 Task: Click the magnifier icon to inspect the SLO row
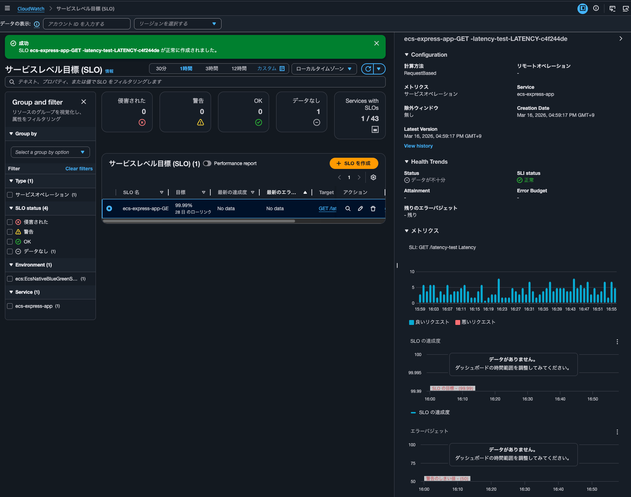348,208
